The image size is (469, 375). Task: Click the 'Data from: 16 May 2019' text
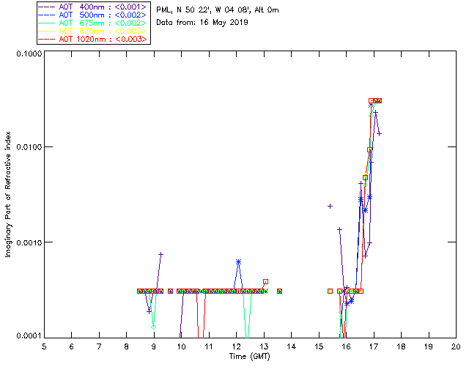(x=202, y=23)
